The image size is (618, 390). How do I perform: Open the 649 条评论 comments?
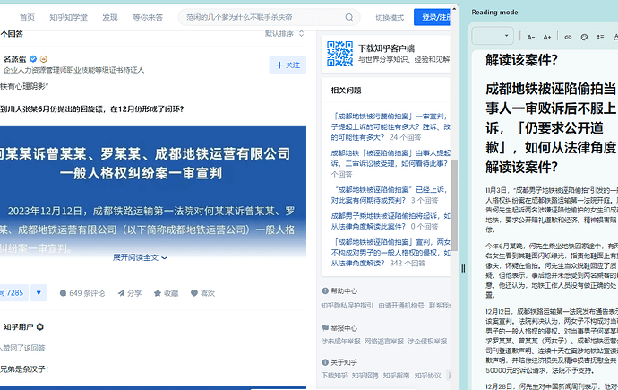pyautogui.click(x=82, y=293)
